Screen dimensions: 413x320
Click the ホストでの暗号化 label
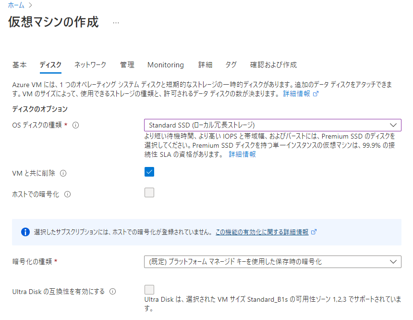click(x=36, y=194)
